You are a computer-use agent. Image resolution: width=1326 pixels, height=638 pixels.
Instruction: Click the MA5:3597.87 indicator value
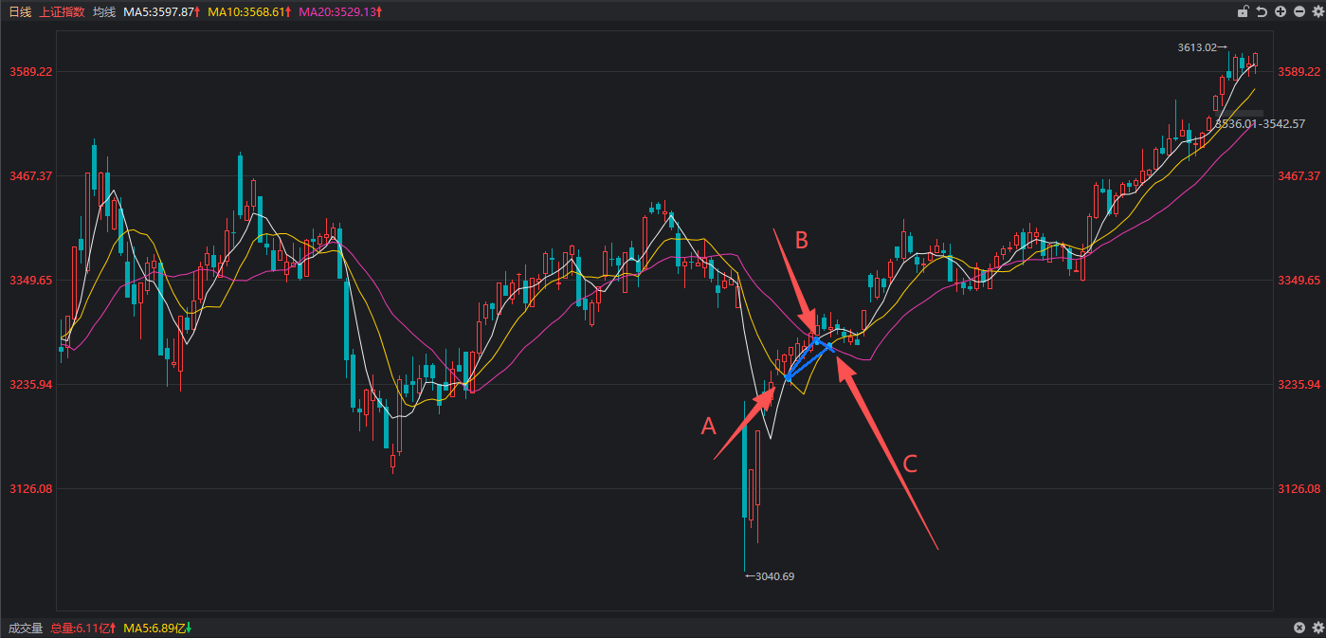tap(161, 12)
